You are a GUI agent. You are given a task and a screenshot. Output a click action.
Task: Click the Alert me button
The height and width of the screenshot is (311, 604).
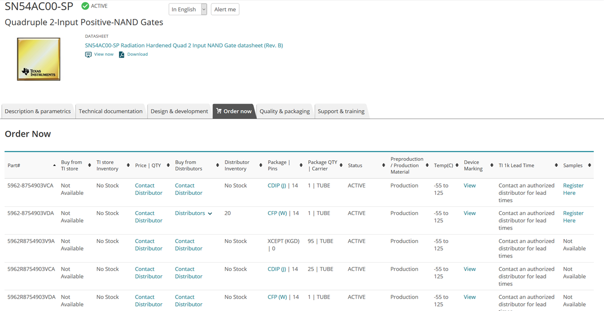click(225, 9)
